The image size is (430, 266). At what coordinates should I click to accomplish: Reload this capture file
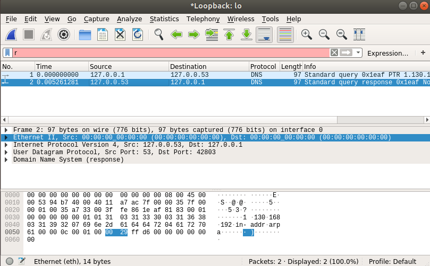(138, 35)
